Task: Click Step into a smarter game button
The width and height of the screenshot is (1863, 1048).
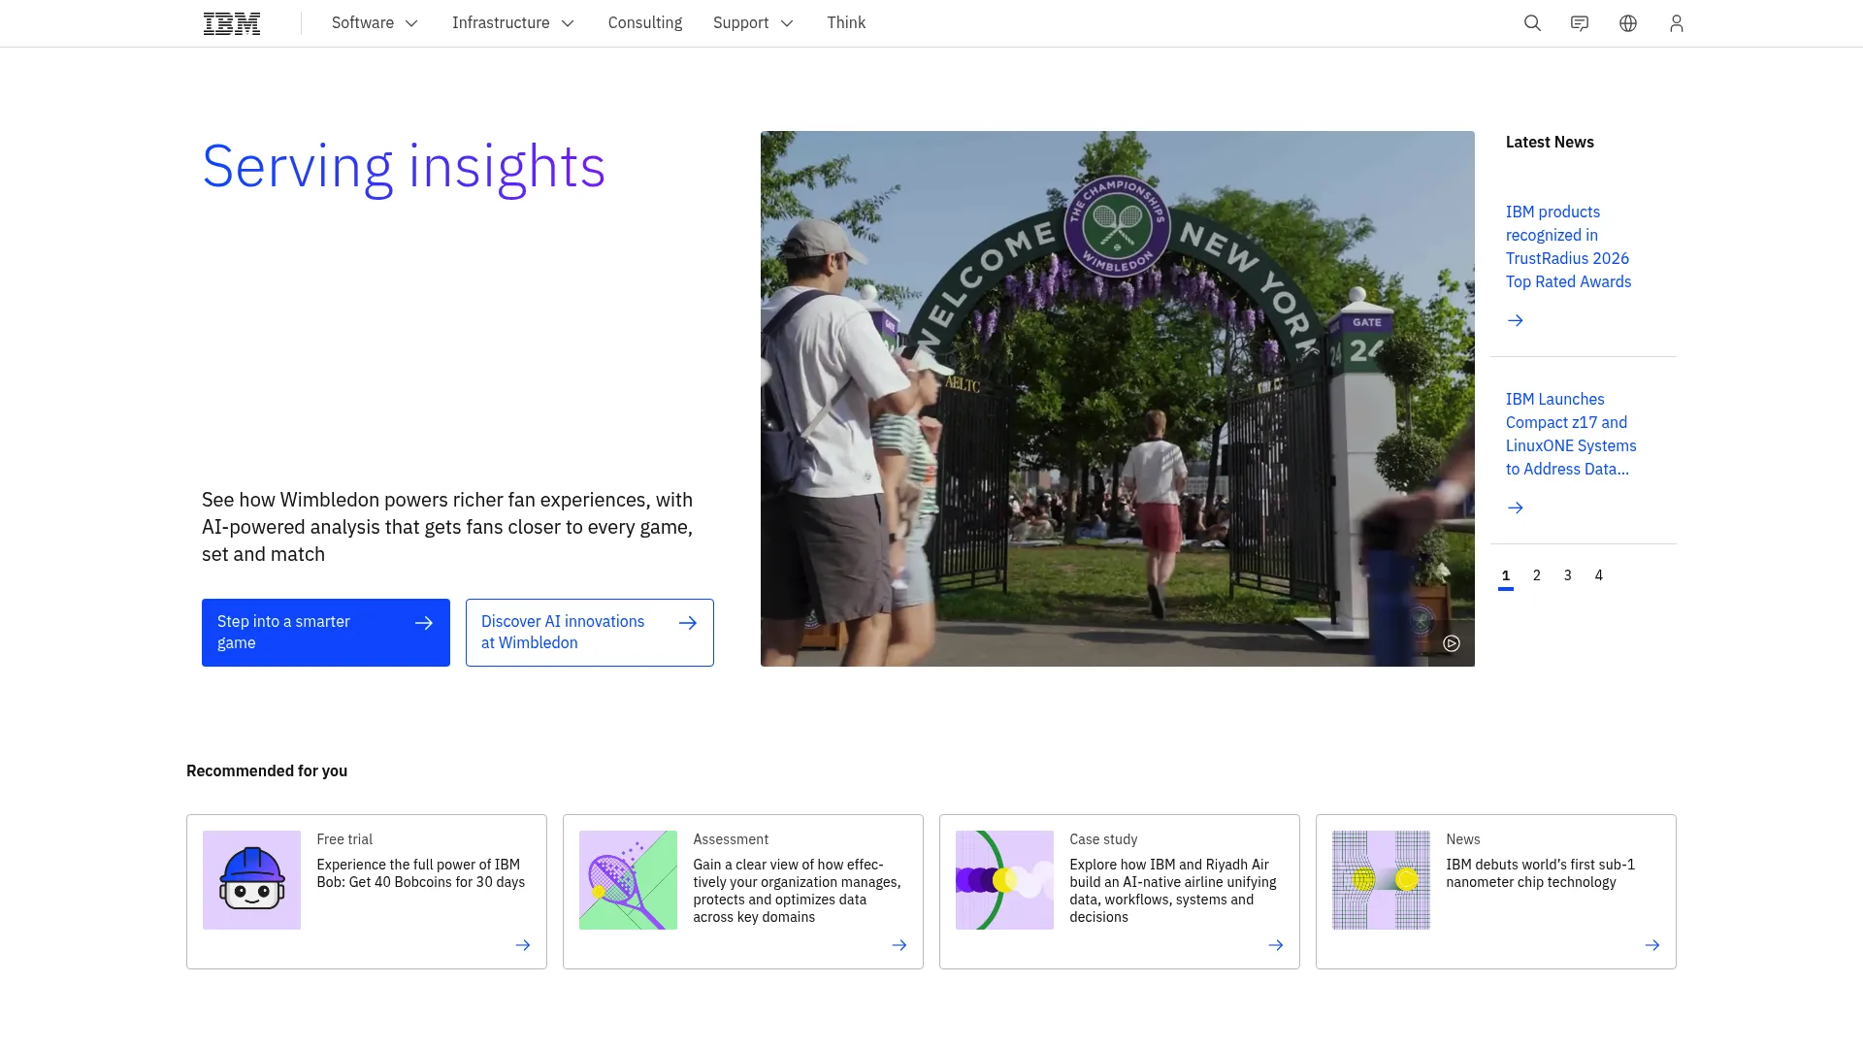Action: pyautogui.click(x=326, y=633)
